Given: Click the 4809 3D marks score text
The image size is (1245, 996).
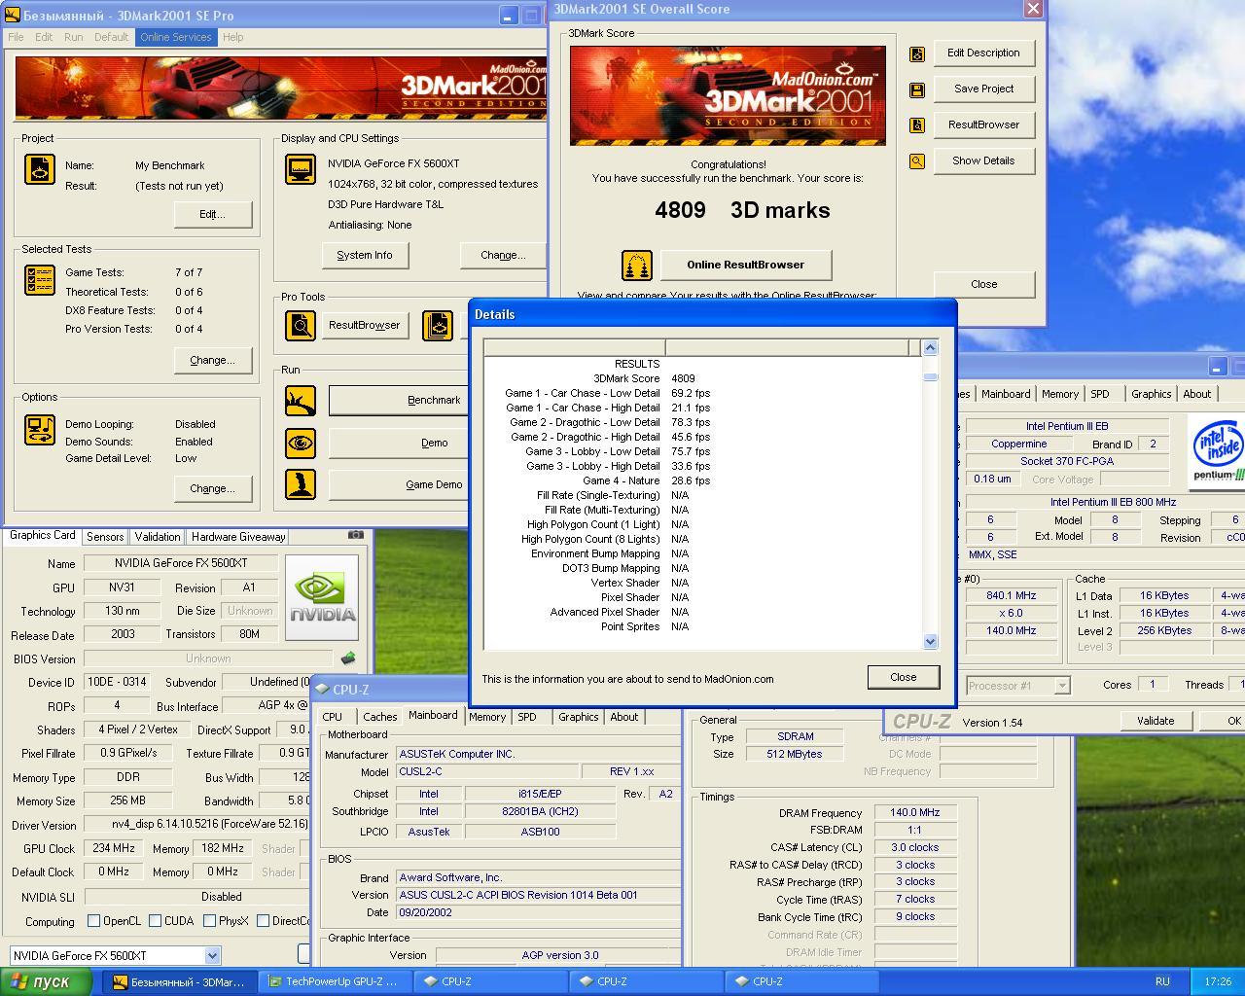Looking at the screenshot, I should [742, 210].
